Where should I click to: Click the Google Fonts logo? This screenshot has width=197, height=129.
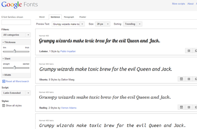[19, 5]
